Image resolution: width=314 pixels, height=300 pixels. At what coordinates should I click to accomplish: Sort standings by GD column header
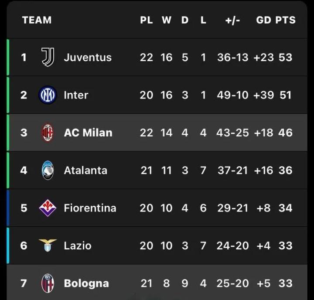[x=263, y=20]
